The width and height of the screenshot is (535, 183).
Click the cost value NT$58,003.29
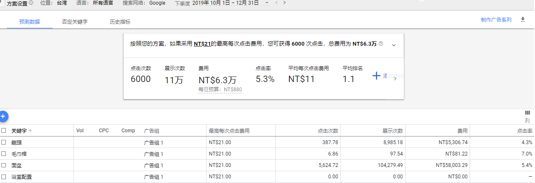click(452, 165)
